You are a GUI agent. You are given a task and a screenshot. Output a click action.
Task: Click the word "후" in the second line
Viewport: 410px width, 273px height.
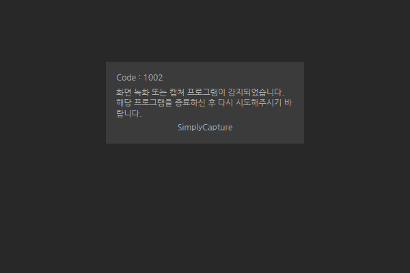point(212,102)
